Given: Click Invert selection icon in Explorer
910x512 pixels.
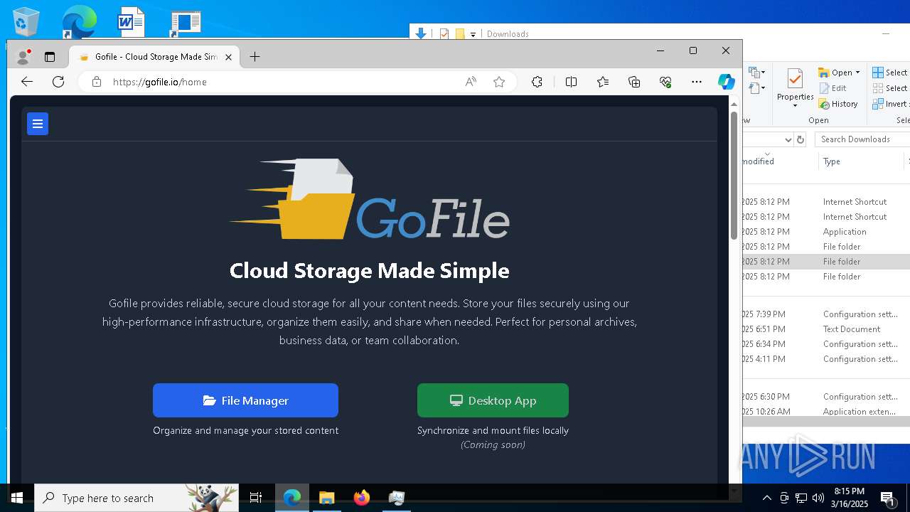Looking at the screenshot, I should tap(879, 104).
